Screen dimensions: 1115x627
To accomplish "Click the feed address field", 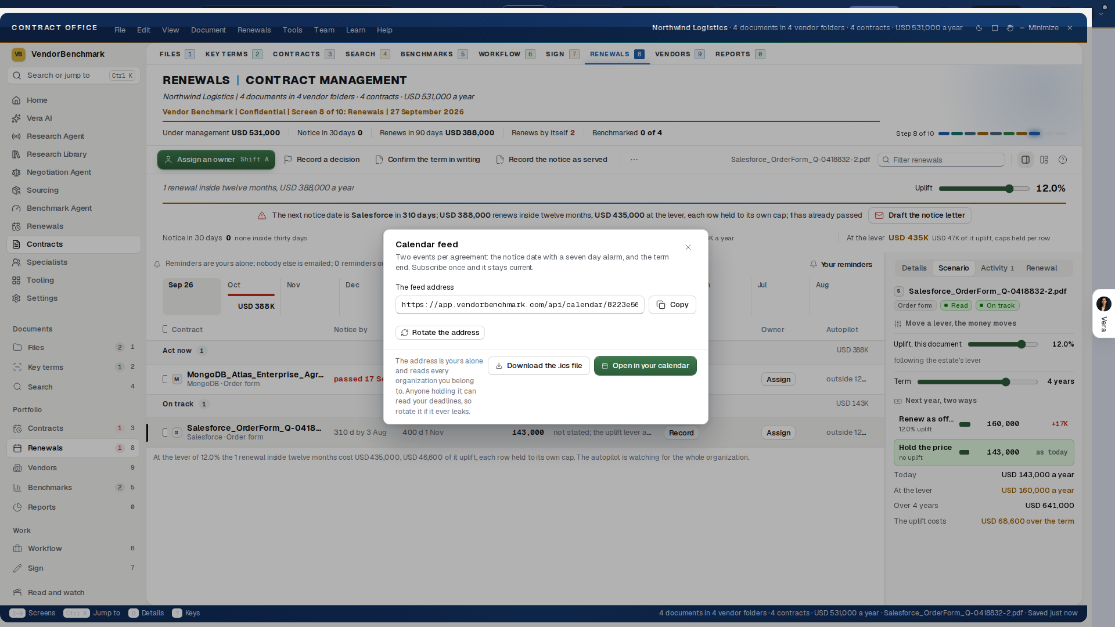I will coord(520,304).
